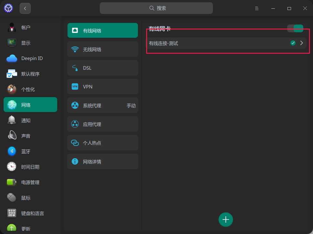313x234 pixels.
Task: Click the 电源管理 label in sidebar
Action: 30,182
